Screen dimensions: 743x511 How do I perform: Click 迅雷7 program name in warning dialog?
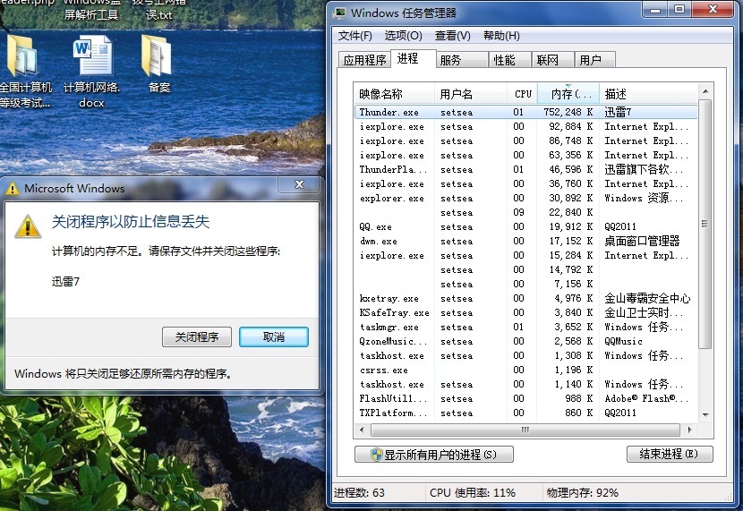tap(65, 281)
